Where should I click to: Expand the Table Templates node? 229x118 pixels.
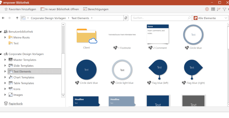pyautogui.click(x=5, y=83)
